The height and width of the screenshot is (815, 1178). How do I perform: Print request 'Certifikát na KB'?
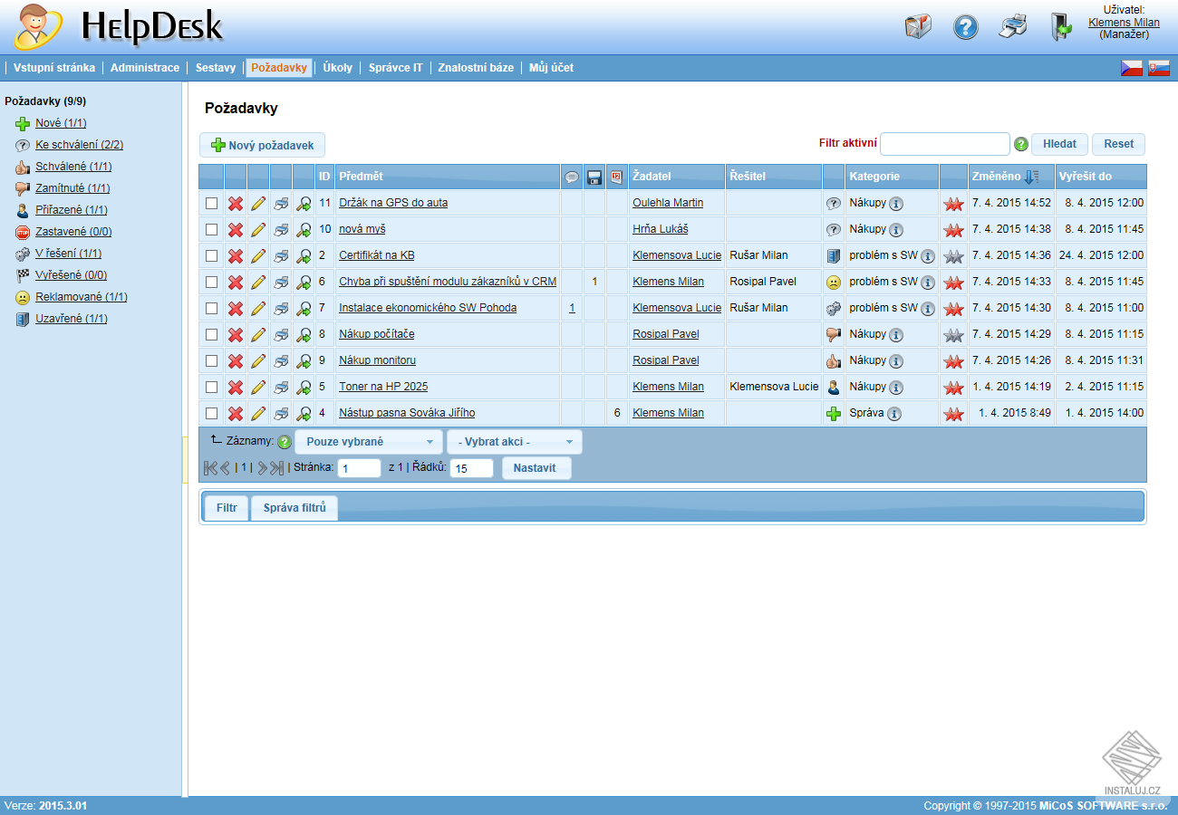(x=281, y=256)
